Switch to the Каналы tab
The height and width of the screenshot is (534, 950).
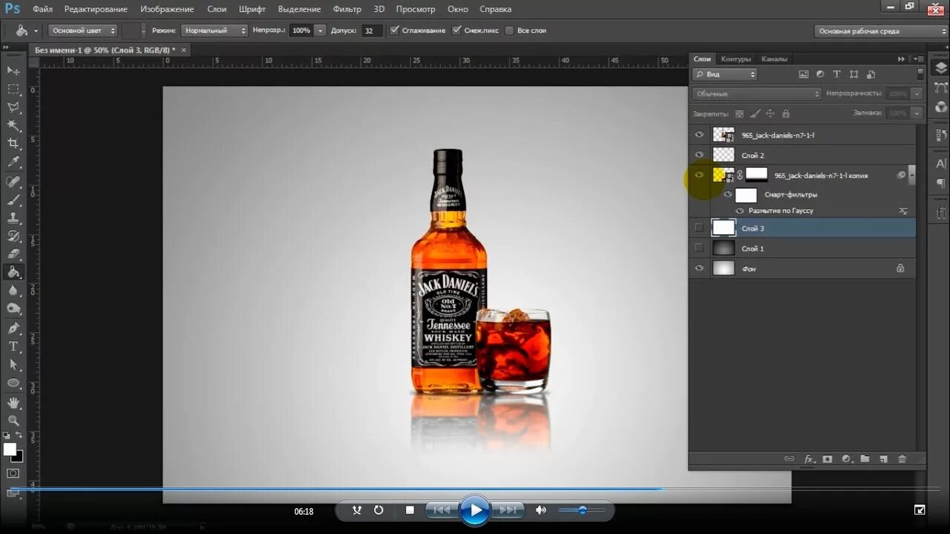(x=774, y=59)
